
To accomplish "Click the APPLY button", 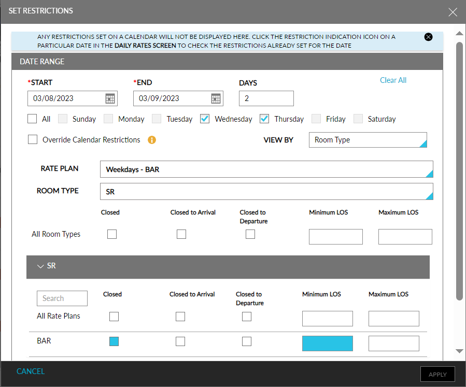I will 437,374.
